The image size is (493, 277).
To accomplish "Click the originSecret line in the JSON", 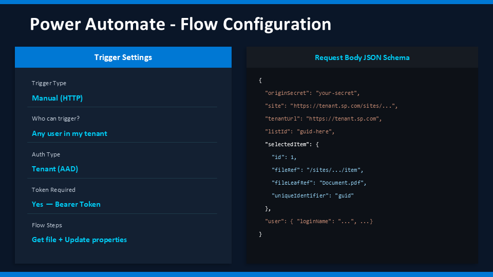I will pyautogui.click(x=312, y=93).
